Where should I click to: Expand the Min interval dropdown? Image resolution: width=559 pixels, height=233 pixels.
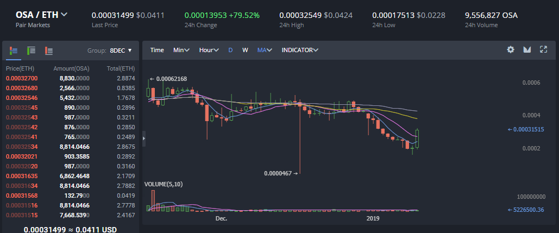[181, 50]
